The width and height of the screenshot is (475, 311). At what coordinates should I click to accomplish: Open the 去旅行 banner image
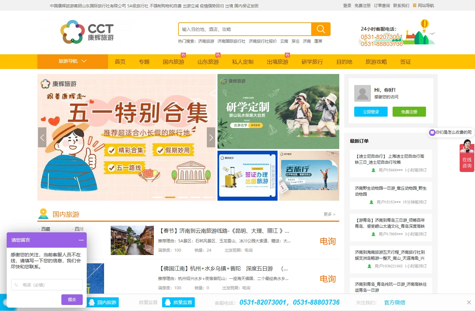pyautogui.click(x=309, y=176)
